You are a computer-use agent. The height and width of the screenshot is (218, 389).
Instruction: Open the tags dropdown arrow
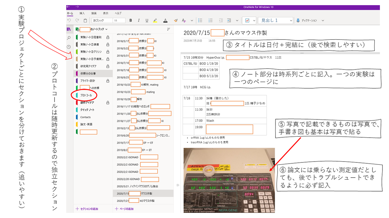(254, 20)
